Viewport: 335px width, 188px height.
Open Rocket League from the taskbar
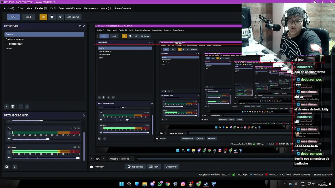click(214, 184)
